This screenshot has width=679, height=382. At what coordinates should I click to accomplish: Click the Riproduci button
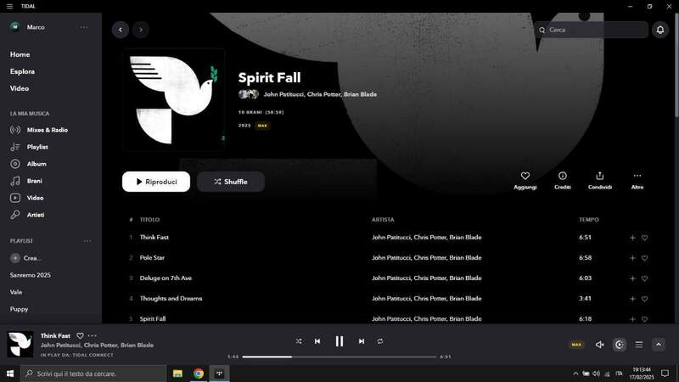coord(156,182)
